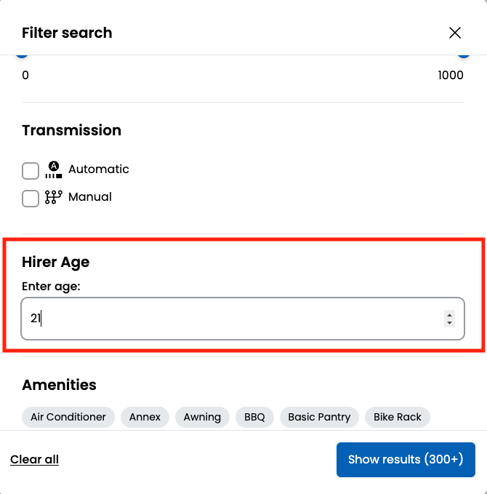Increase hirer age with up arrow
Image resolution: width=487 pixels, height=494 pixels.
(450, 315)
